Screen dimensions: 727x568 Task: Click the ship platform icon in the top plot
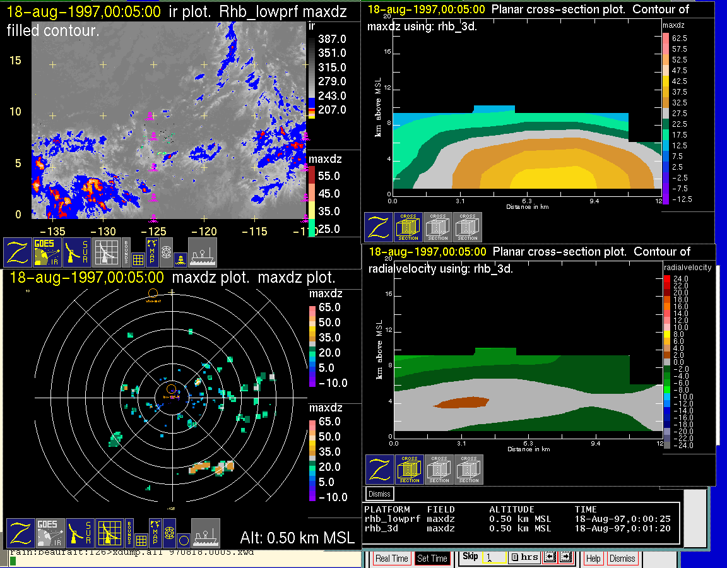pyautogui.click(x=203, y=252)
